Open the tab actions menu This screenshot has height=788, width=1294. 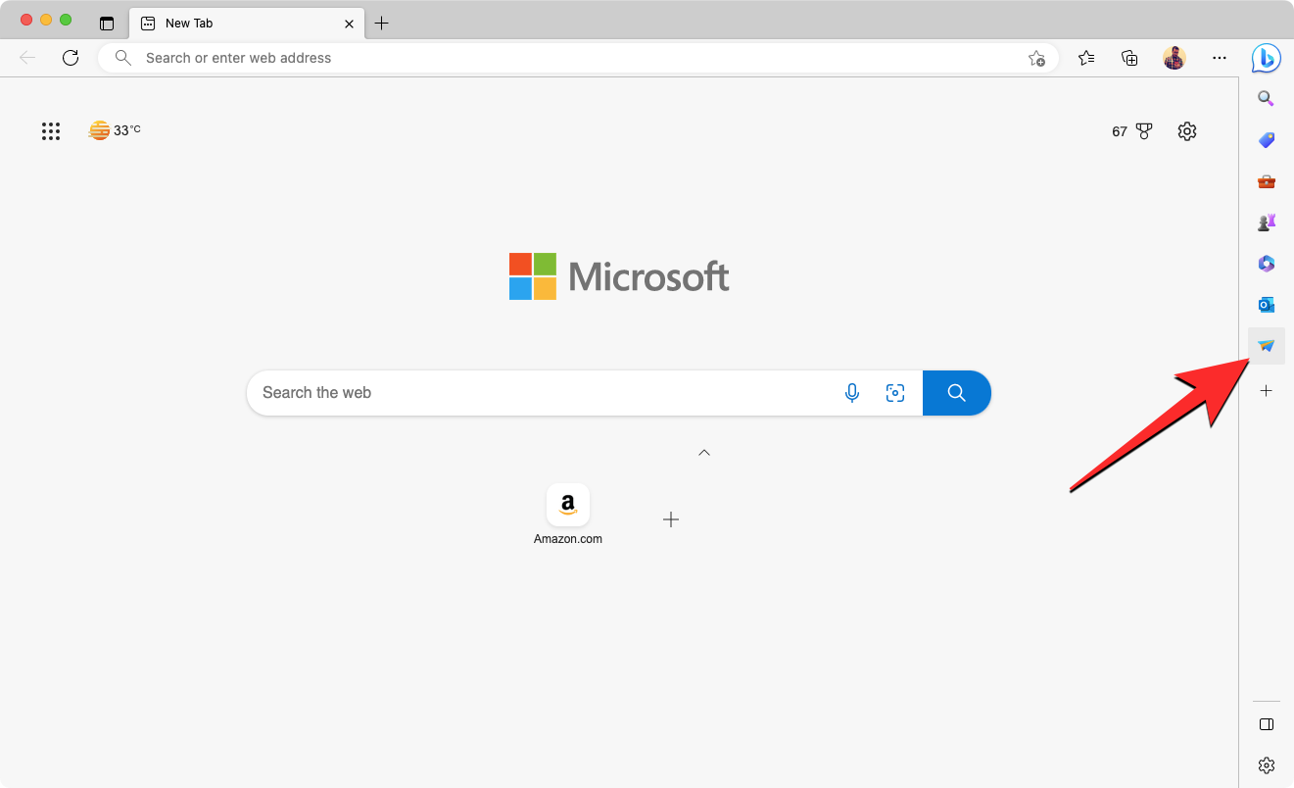pyautogui.click(x=107, y=24)
